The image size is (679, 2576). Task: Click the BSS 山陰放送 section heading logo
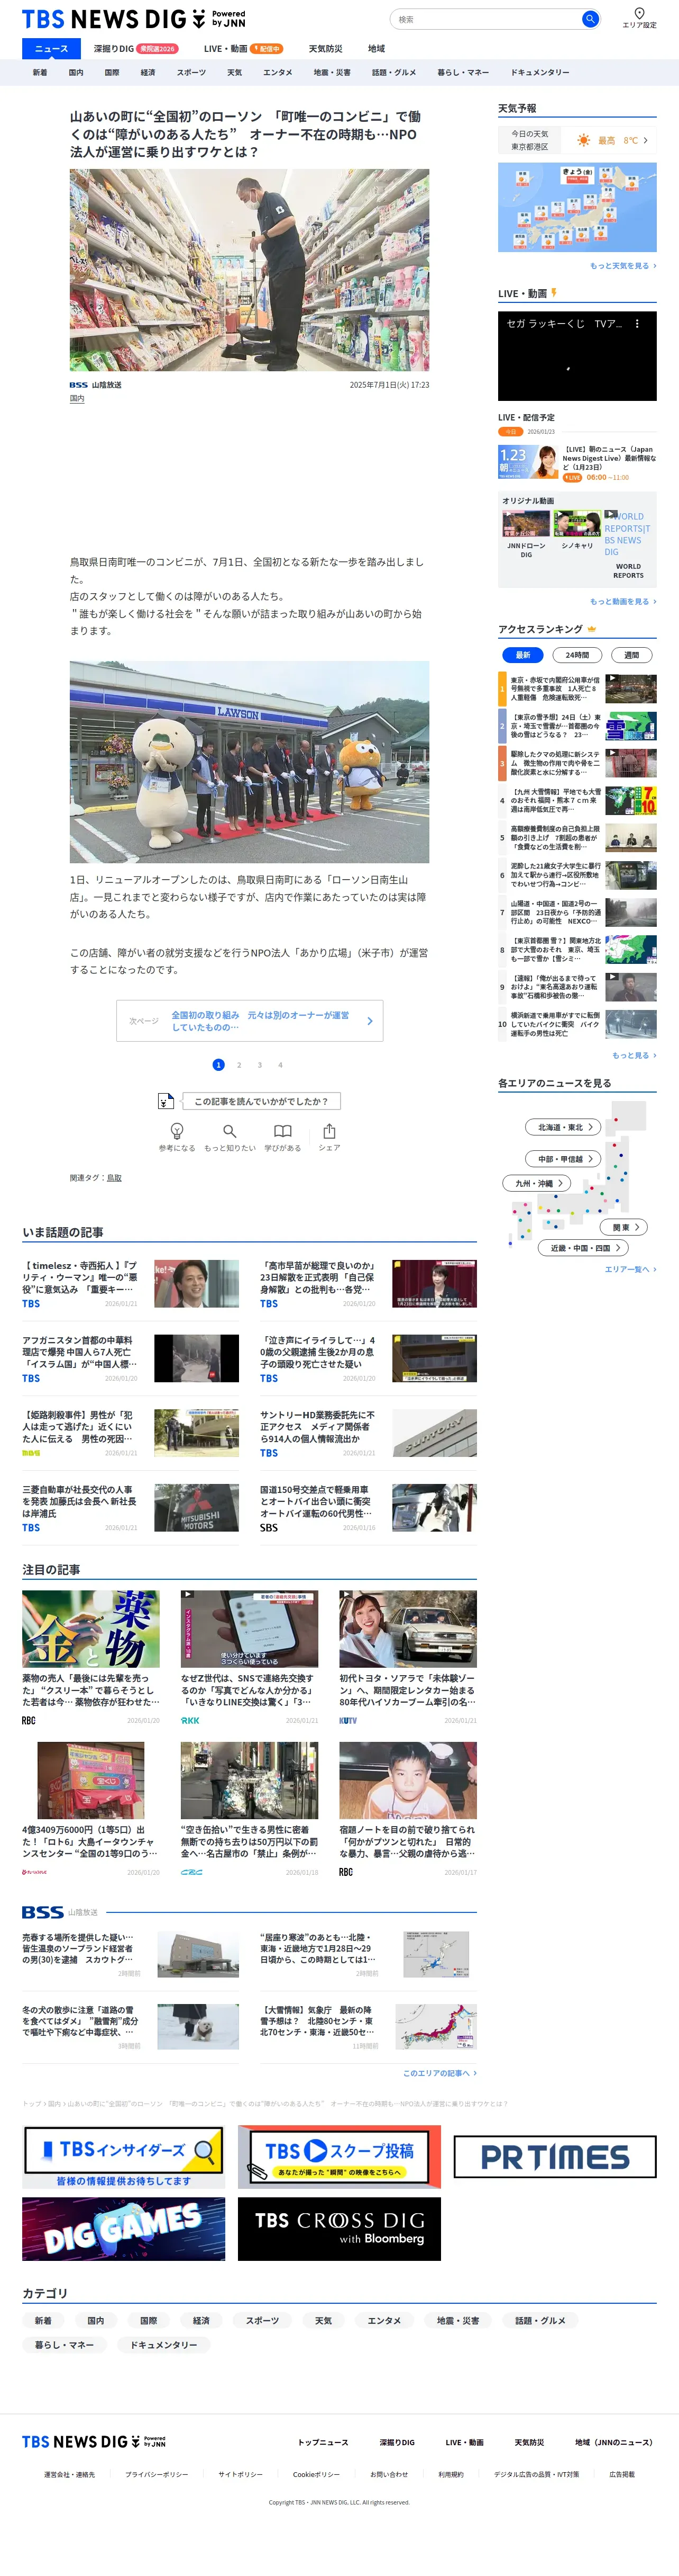pos(60,1912)
